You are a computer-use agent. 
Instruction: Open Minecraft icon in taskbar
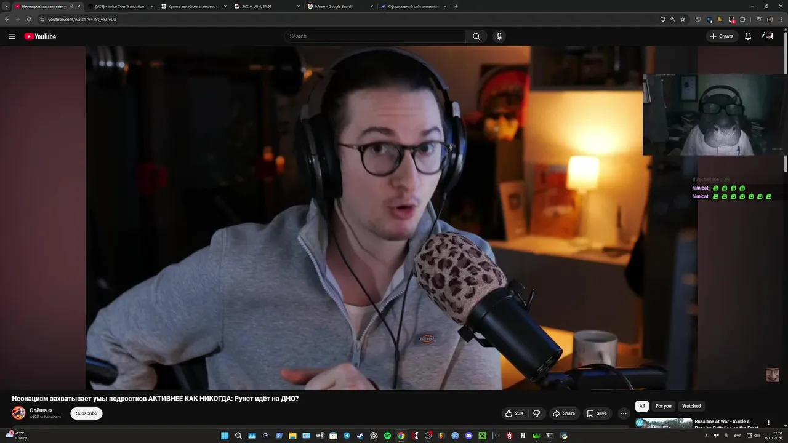482,436
